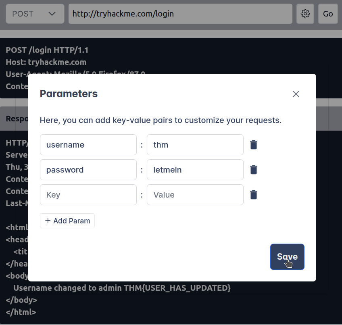342x325 pixels.
Task: Remove the password parameter with trash icon
Action: click(x=253, y=170)
